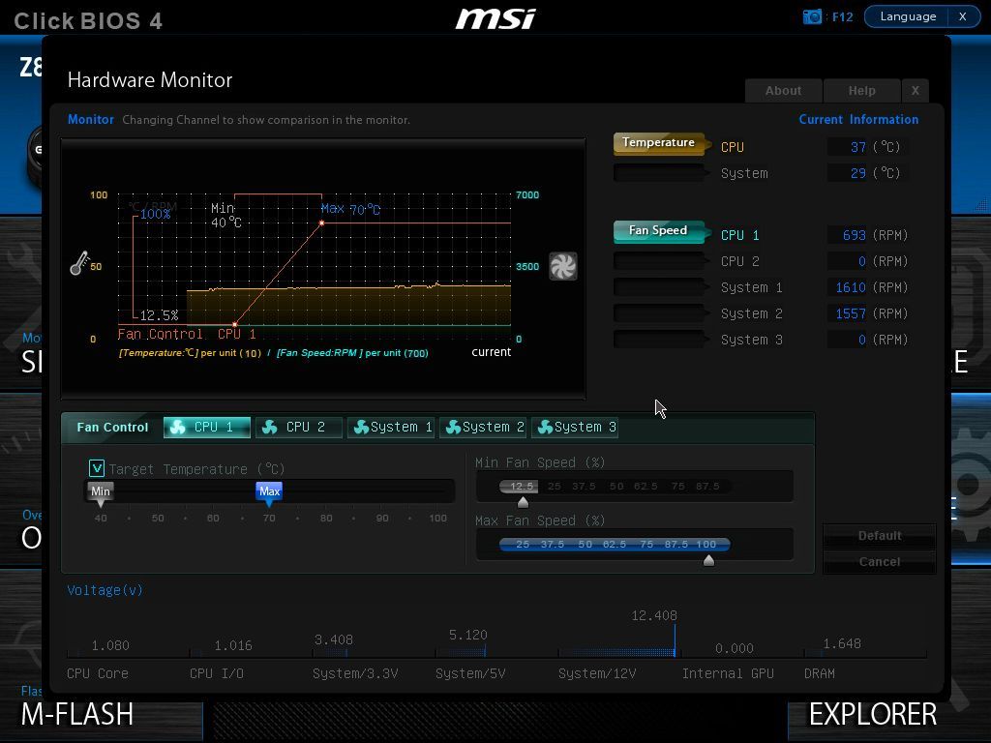Toggle the Target Temperature checkbox
991x743 pixels.
97,468
